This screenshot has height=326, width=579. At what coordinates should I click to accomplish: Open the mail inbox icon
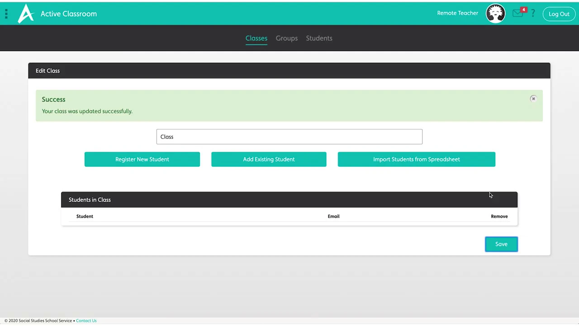pos(518,14)
